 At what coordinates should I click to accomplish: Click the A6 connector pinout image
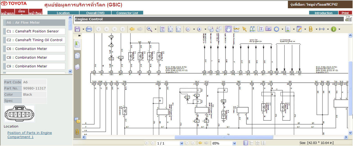19,114
